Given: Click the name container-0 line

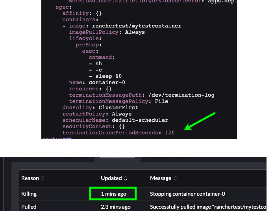Looking at the screenshot, I should click(x=97, y=82).
